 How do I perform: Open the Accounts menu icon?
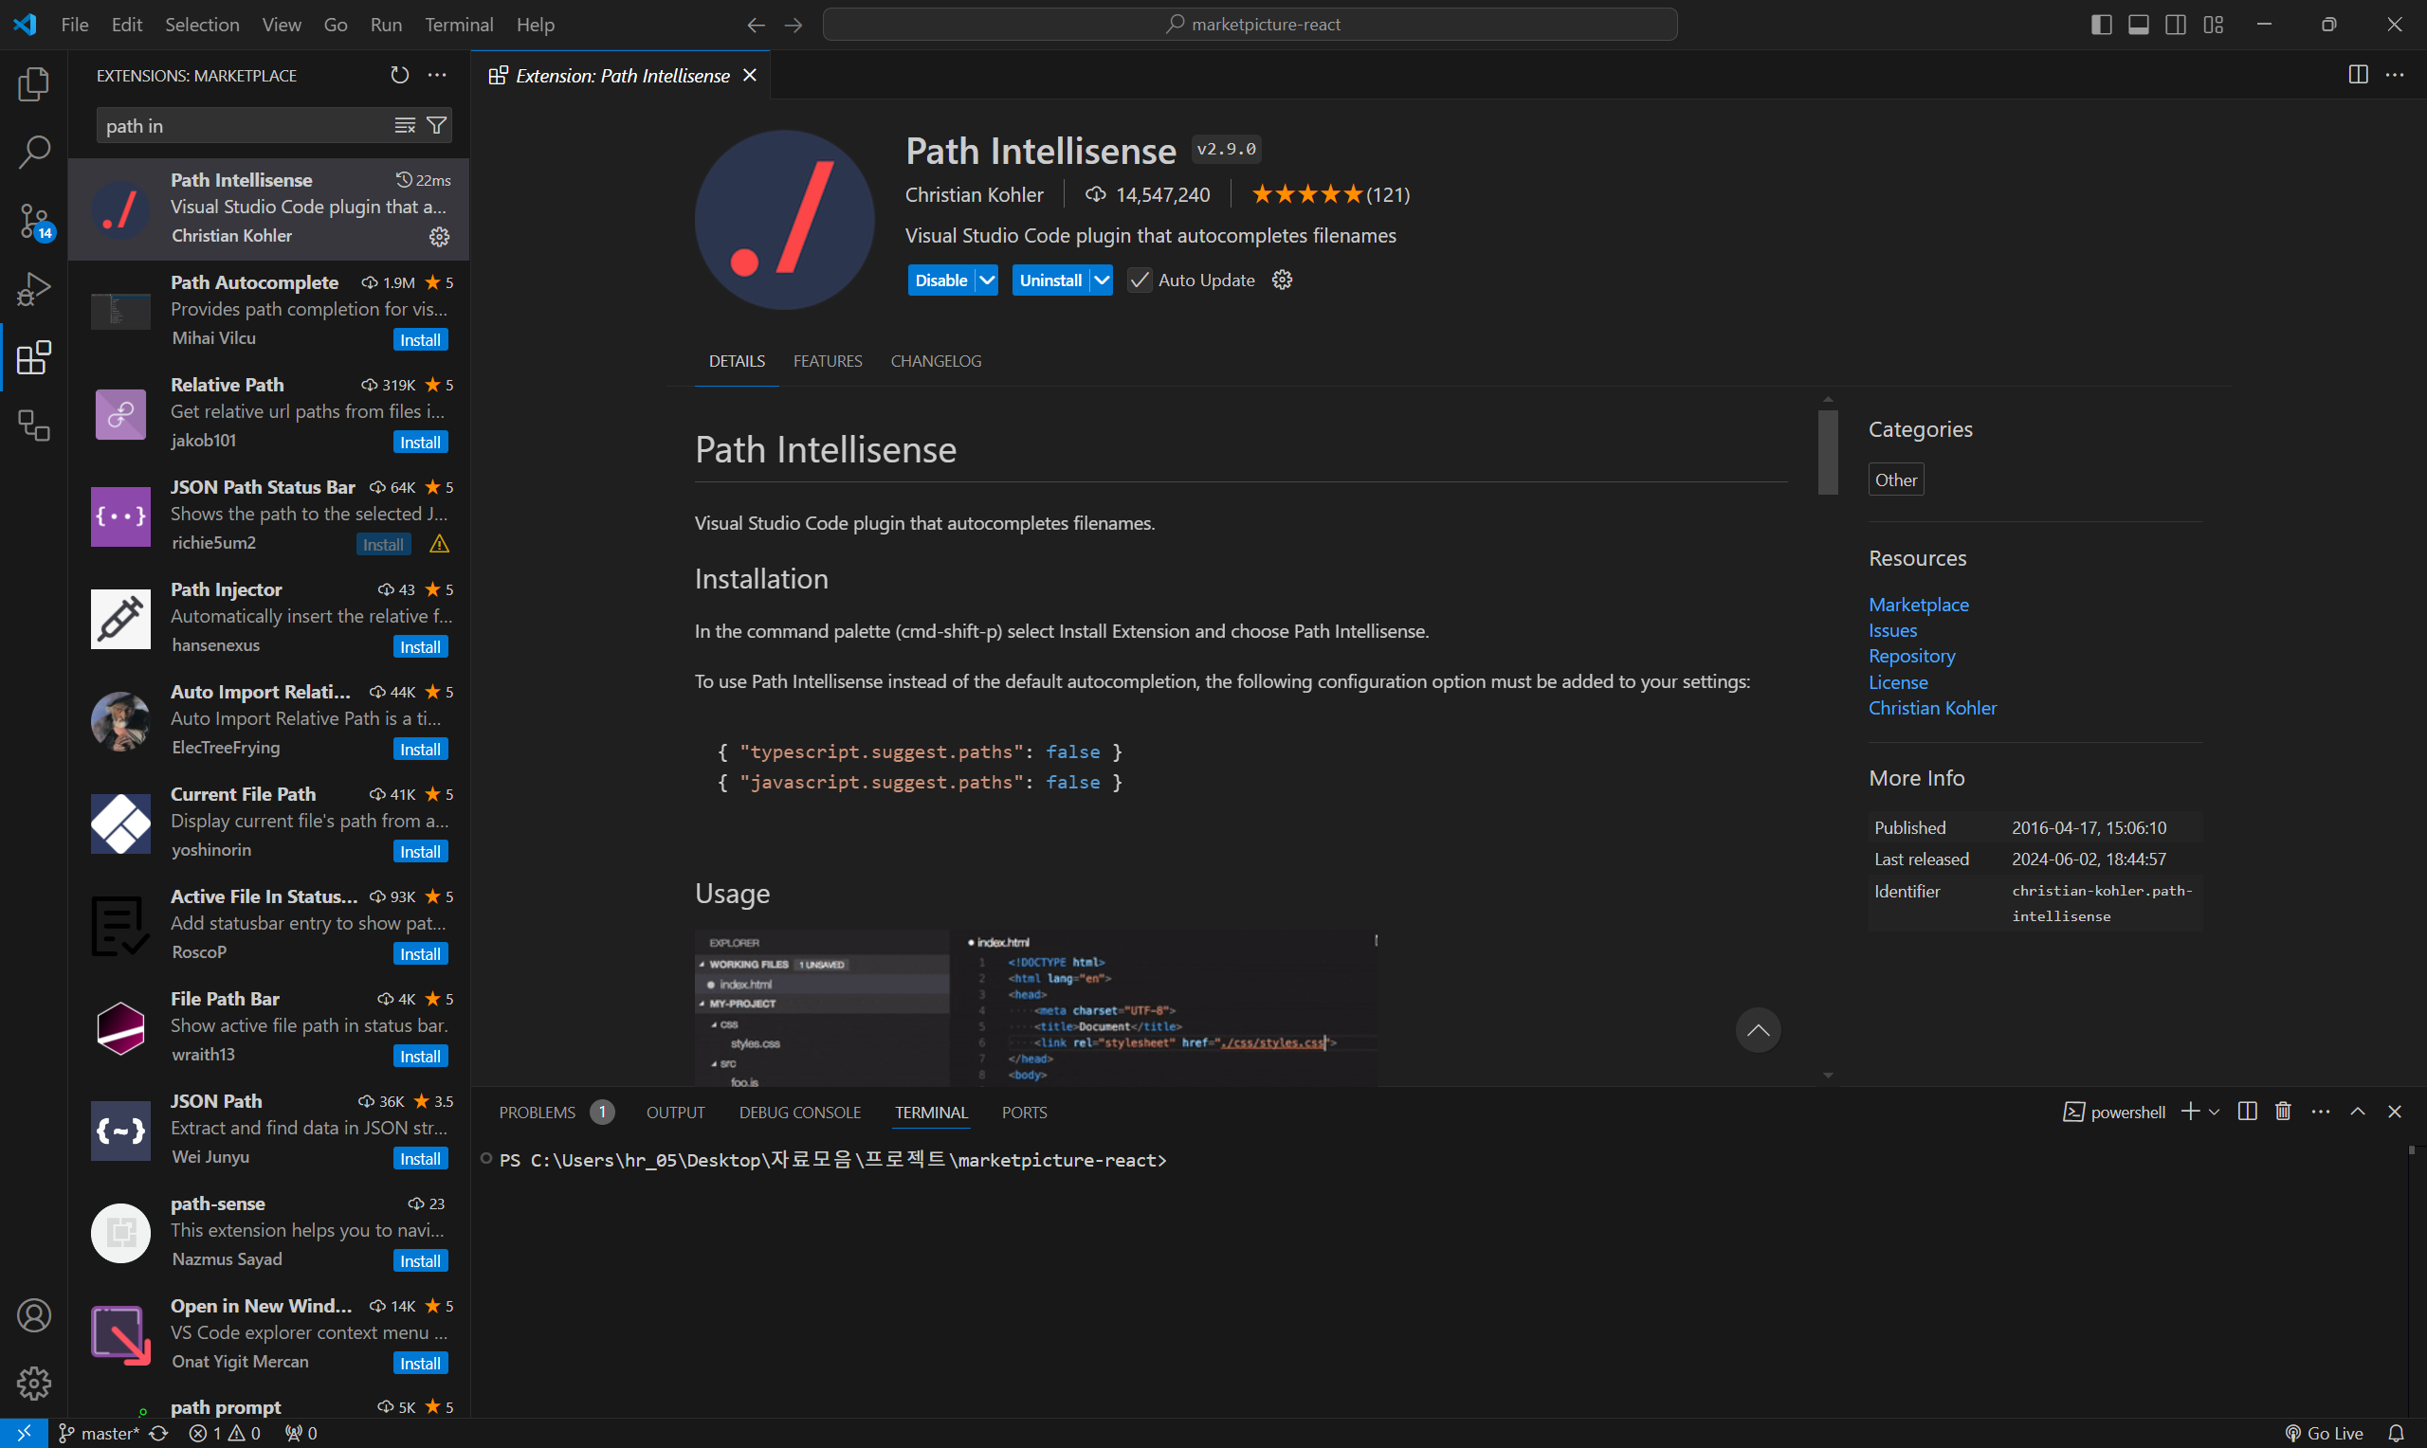pos(34,1315)
